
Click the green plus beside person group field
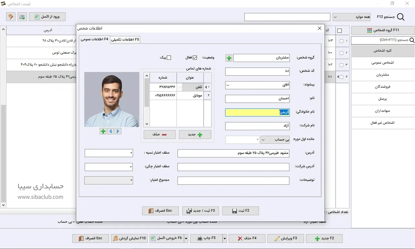pyautogui.click(x=229, y=58)
